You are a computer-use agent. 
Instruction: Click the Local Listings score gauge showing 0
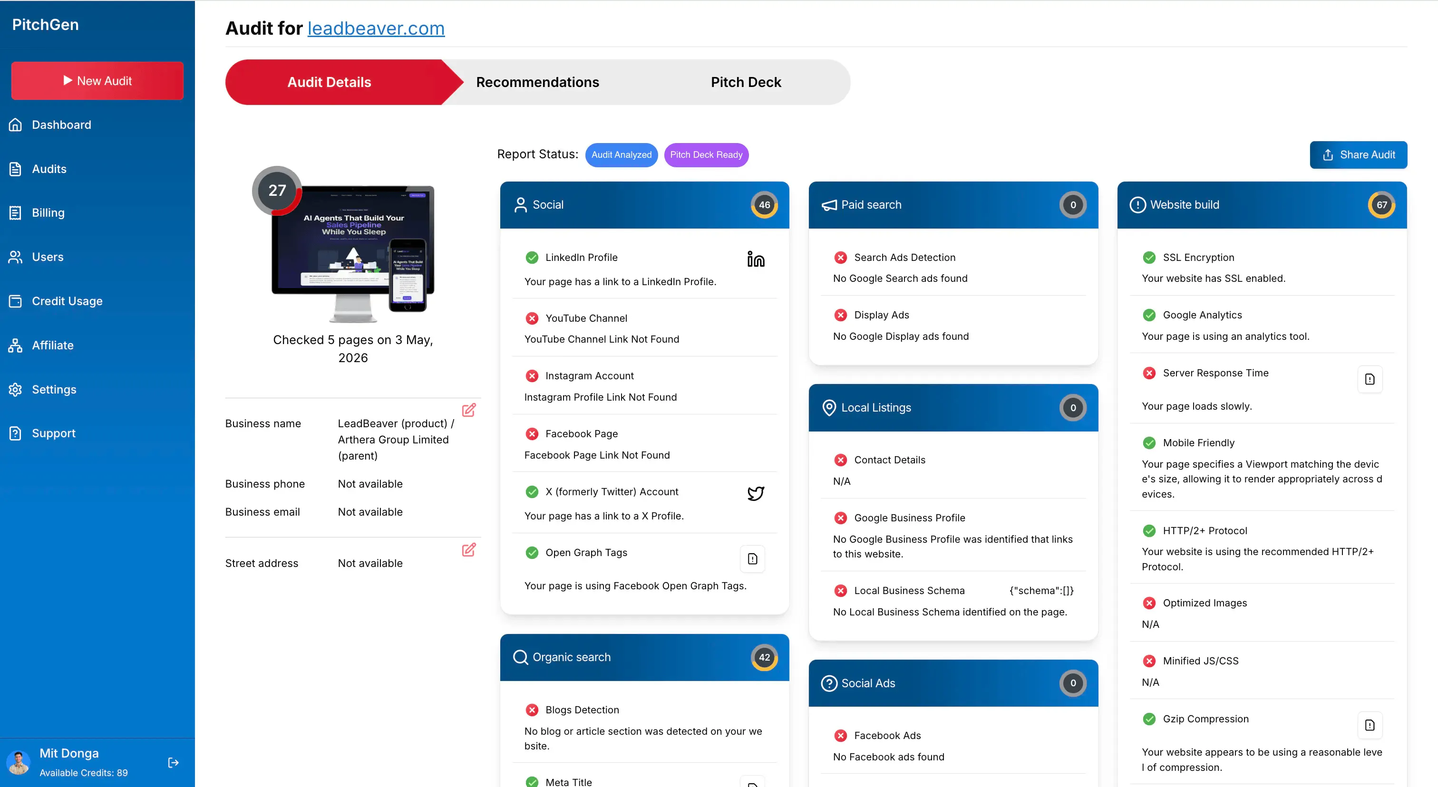(x=1073, y=408)
